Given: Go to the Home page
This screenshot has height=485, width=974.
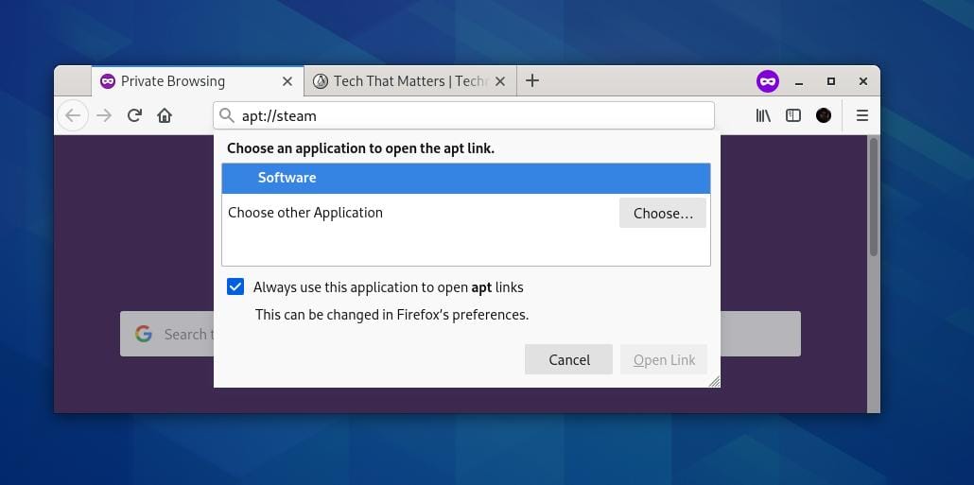Looking at the screenshot, I should tap(165, 115).
